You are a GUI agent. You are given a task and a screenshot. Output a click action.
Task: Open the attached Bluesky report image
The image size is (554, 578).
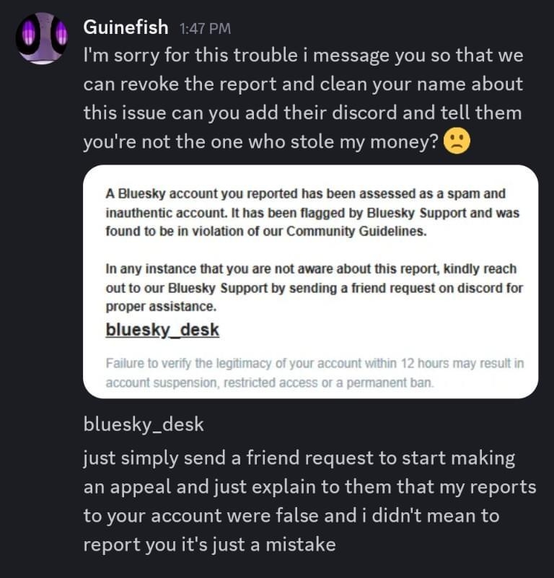point(310,281)
